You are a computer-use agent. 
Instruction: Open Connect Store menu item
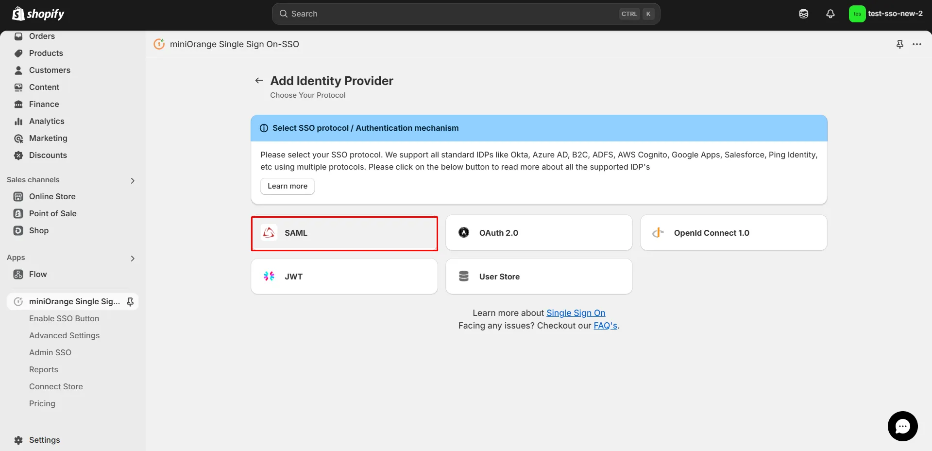(x=56, y=387)
